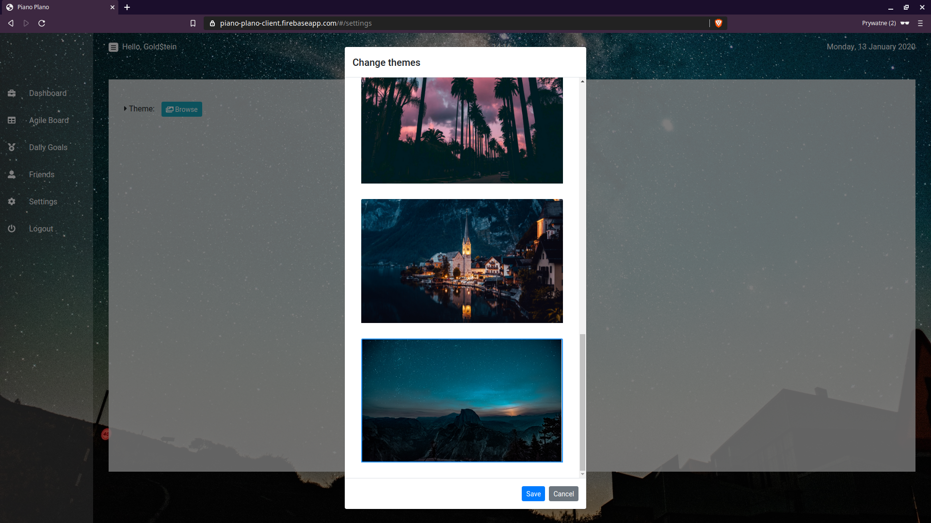Click the Daily Goals medal icon
The width and height of the screenshot is (931, 523).
coord(12,147)
